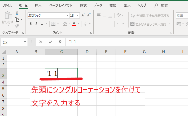Viewport: 188px width, 116px height.
Task: Open the phonetic guide dropdown arrow
Action: pos(90,24)
